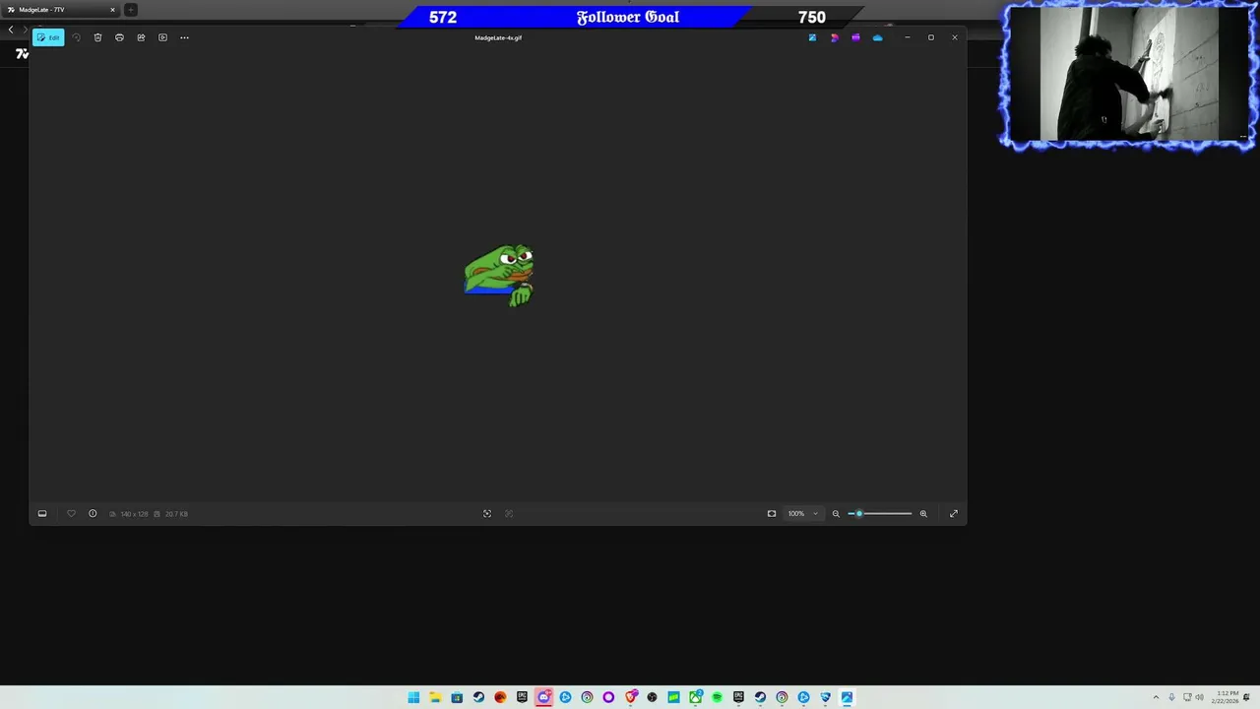
Task: Toggle the filmstrip view icon
Action: 42,513
